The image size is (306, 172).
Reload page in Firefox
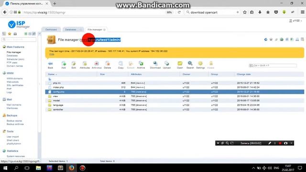[179, 12]
